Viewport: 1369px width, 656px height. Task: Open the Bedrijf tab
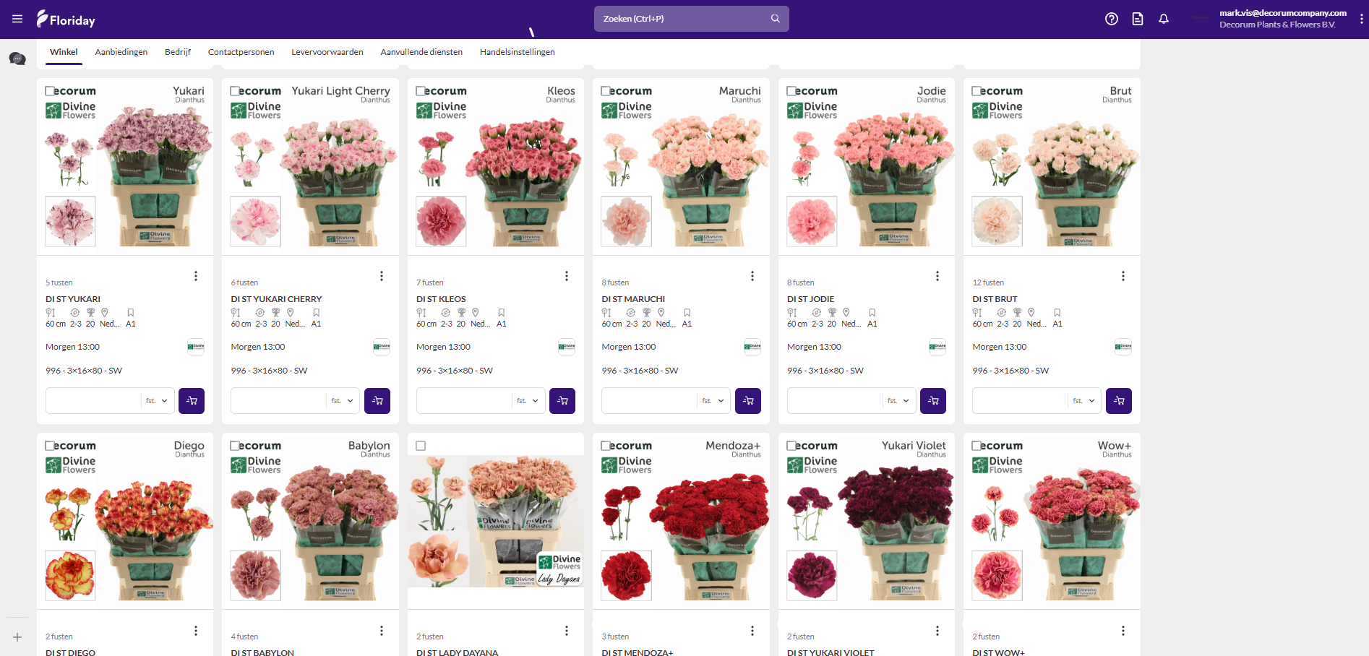point(178,52)
